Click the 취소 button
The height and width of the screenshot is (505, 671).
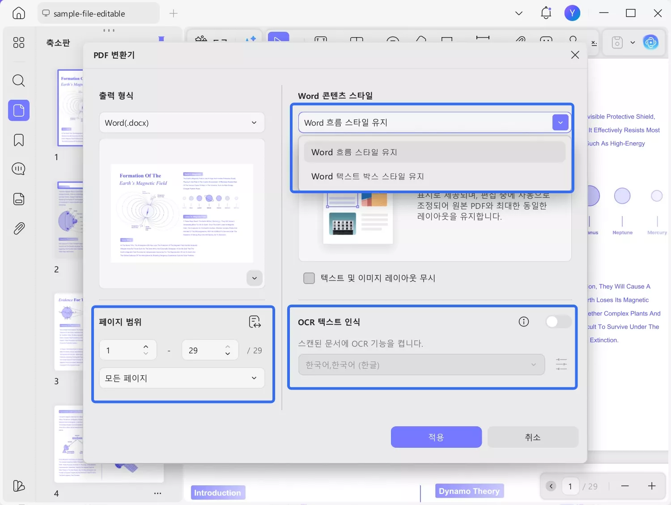(x=532, y=437)
